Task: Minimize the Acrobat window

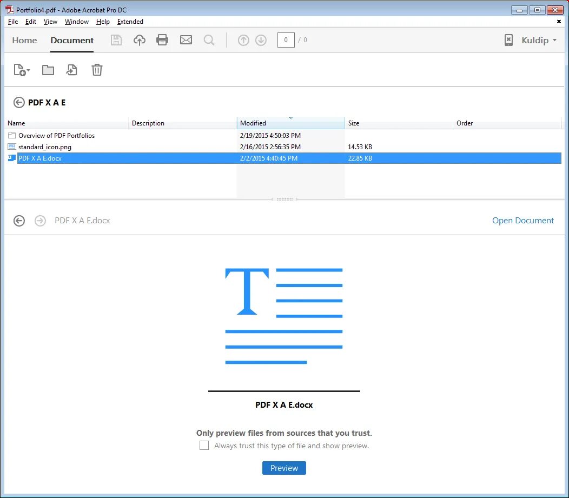Action: click(x=520, y=10)
